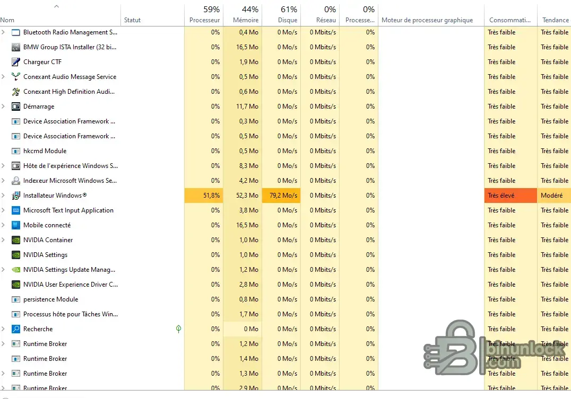
Task: Click the 11,7 Mo memory value for Démarrage
Action: (247, 107)
